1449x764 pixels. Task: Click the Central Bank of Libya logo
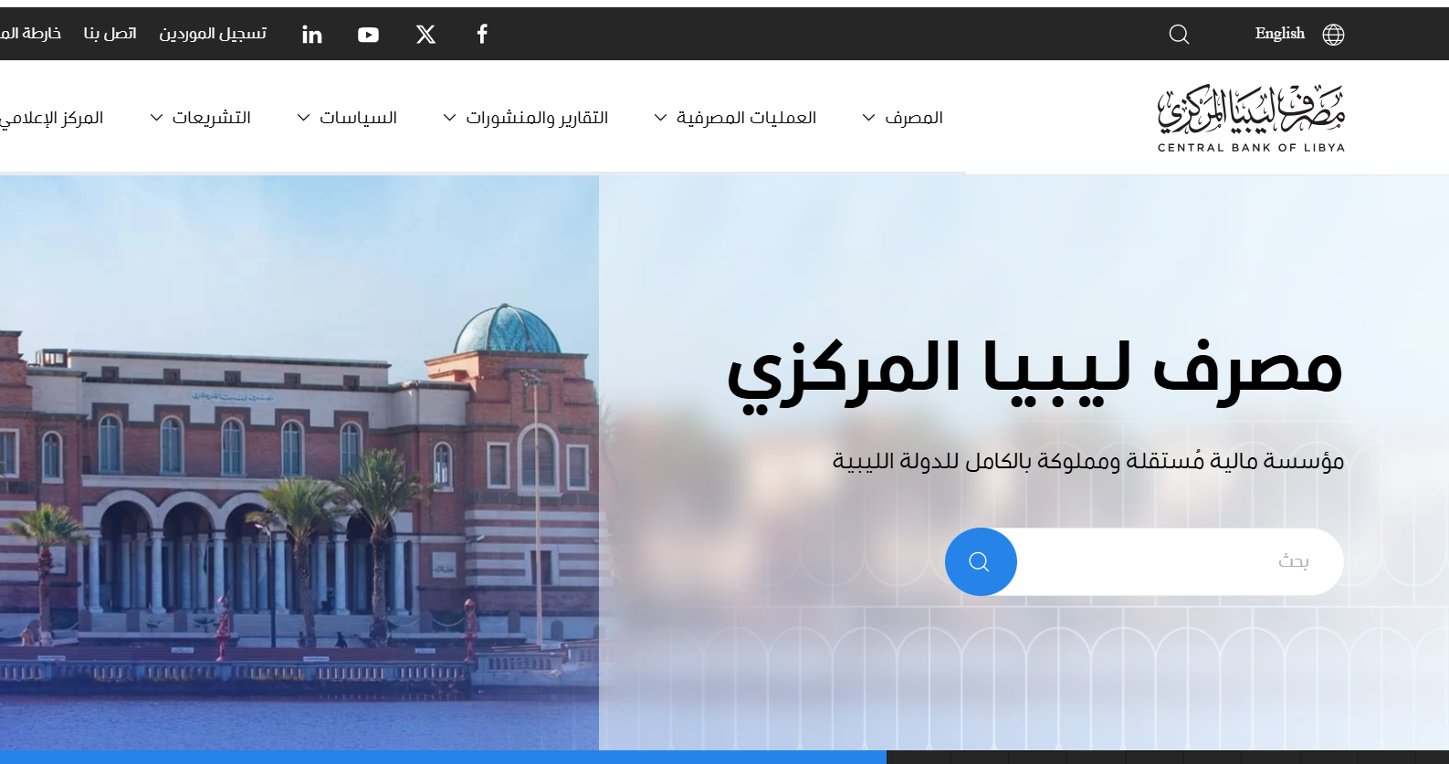pyautogui.click(x=1251, y=119)
